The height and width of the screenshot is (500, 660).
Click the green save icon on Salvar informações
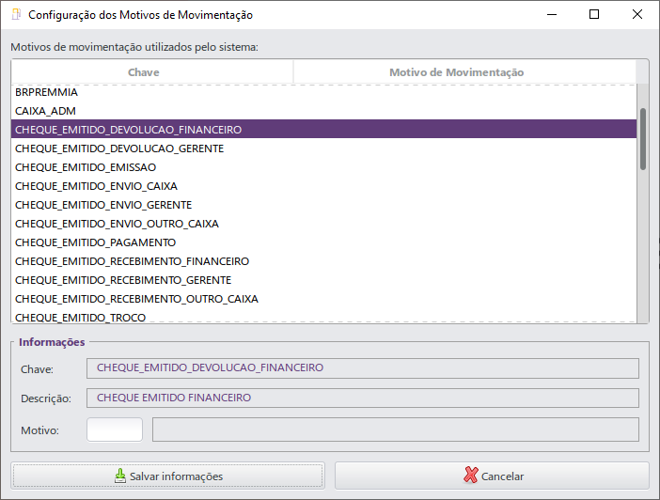(x=120, y=476)
